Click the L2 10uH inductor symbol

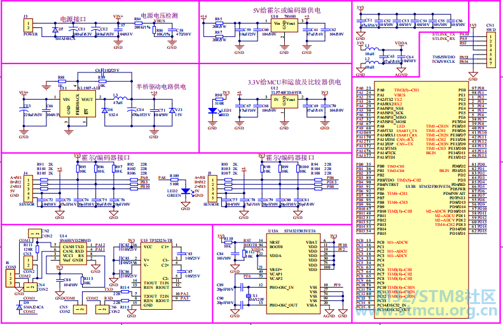[x=372, y=63]
